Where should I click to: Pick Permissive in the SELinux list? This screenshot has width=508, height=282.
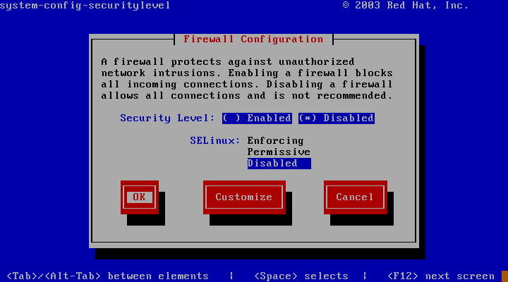[x=279, y=152]
